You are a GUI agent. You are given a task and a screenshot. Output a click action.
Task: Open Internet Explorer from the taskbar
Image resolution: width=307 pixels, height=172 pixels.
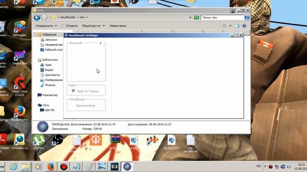tap(13, 167)
